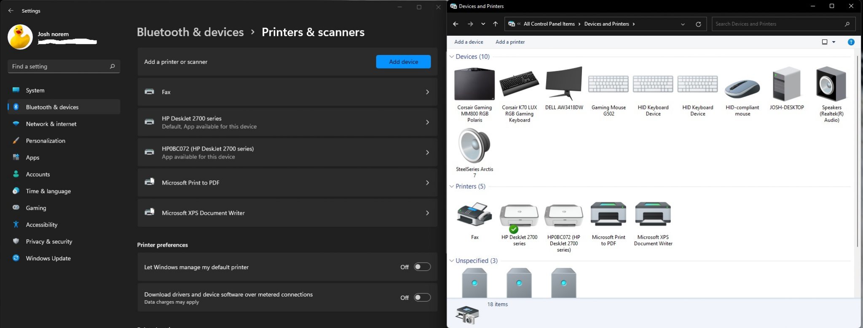Toggle Let Windows manage my default printer
The width and height of the screenshot is (863, 328).
click(422, 267)
